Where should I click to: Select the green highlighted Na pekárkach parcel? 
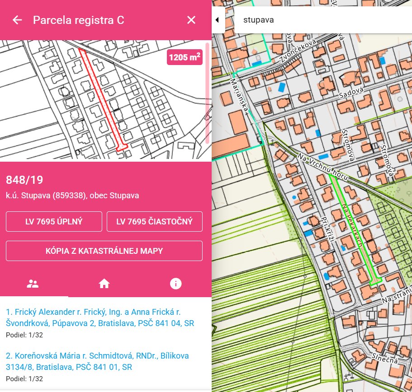click(356, 230)
